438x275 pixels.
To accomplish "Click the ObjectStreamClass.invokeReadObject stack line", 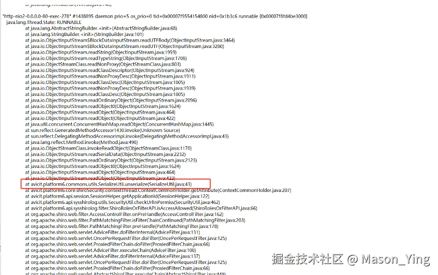I will tap(108, 148).
